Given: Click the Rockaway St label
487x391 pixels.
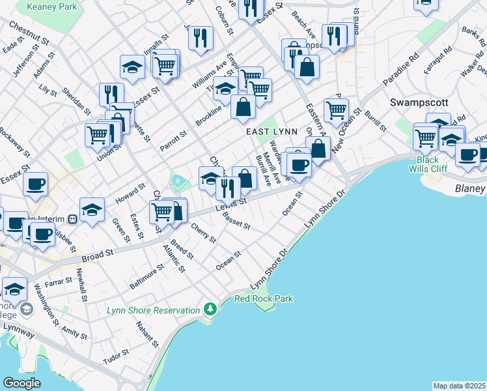Looking at the screenshot, I should pyautogui.click(x=14, y=142).
